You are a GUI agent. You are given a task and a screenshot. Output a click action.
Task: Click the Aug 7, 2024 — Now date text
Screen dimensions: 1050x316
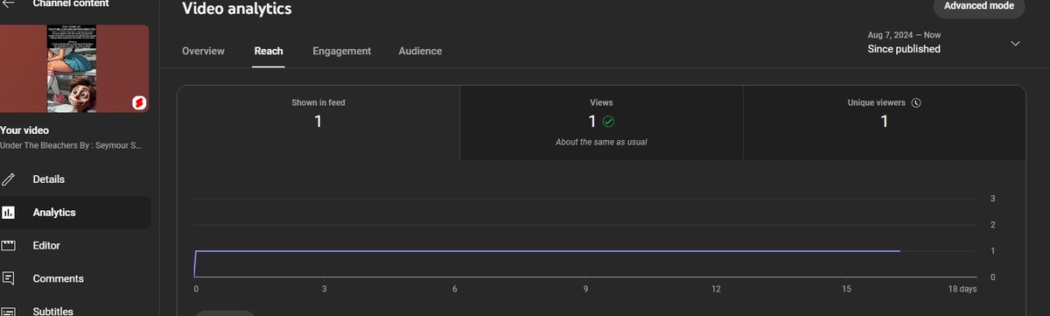[x=904, y=35]
